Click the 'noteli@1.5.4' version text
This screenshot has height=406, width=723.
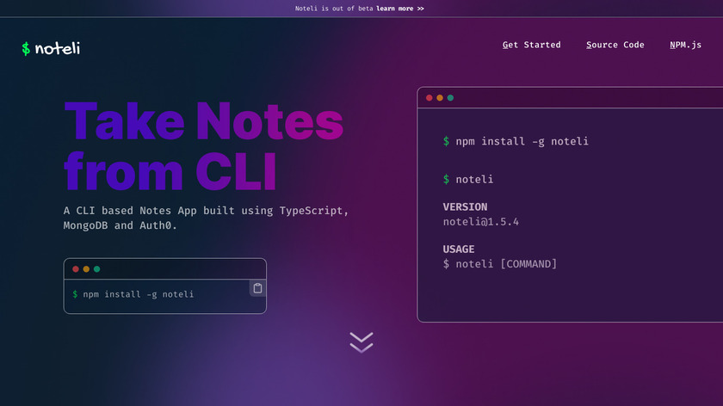click(x=481, y=222)
